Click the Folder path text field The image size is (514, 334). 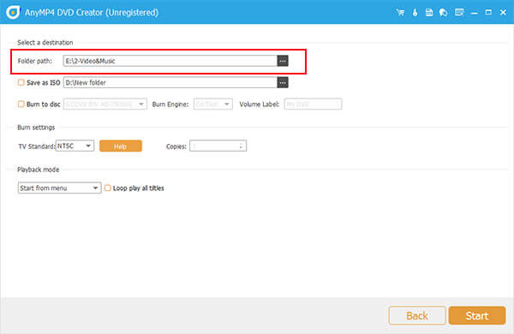[x=170, y=61]
